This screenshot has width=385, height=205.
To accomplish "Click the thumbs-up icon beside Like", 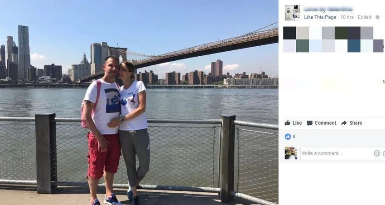I will point(287,122).
